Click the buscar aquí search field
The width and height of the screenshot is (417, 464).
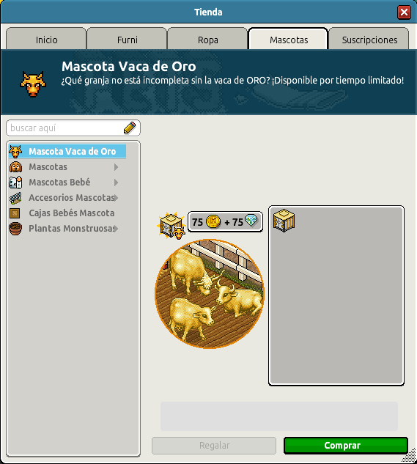point(73,128)
